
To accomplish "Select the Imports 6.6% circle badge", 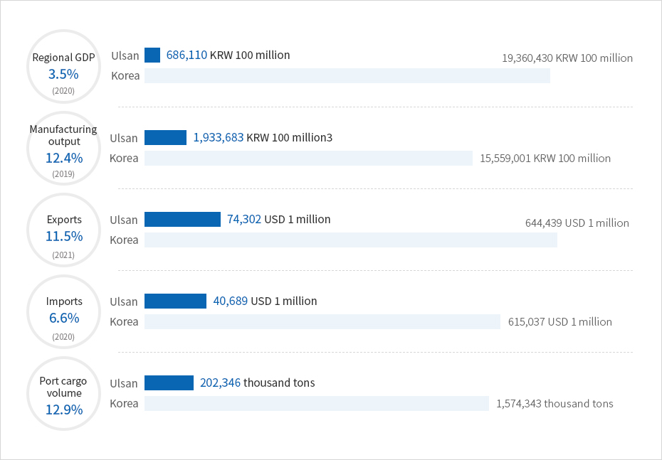I will point(64,311).
